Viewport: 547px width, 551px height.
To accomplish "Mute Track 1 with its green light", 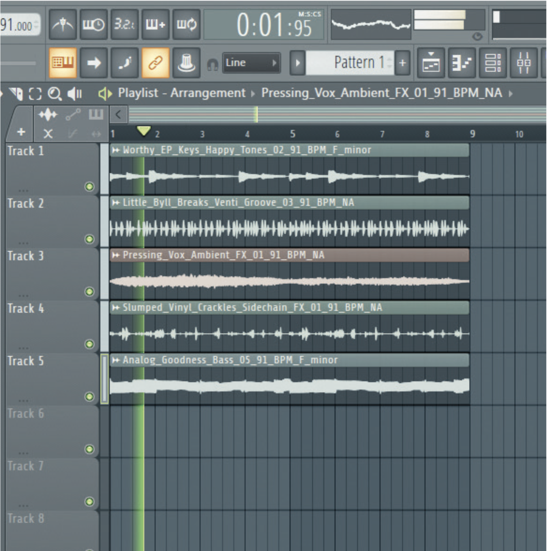I will click(89, 186).
